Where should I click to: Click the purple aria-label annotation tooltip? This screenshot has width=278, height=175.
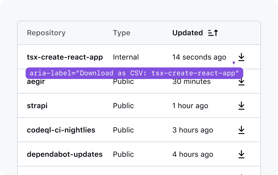(x=134, y=73)
